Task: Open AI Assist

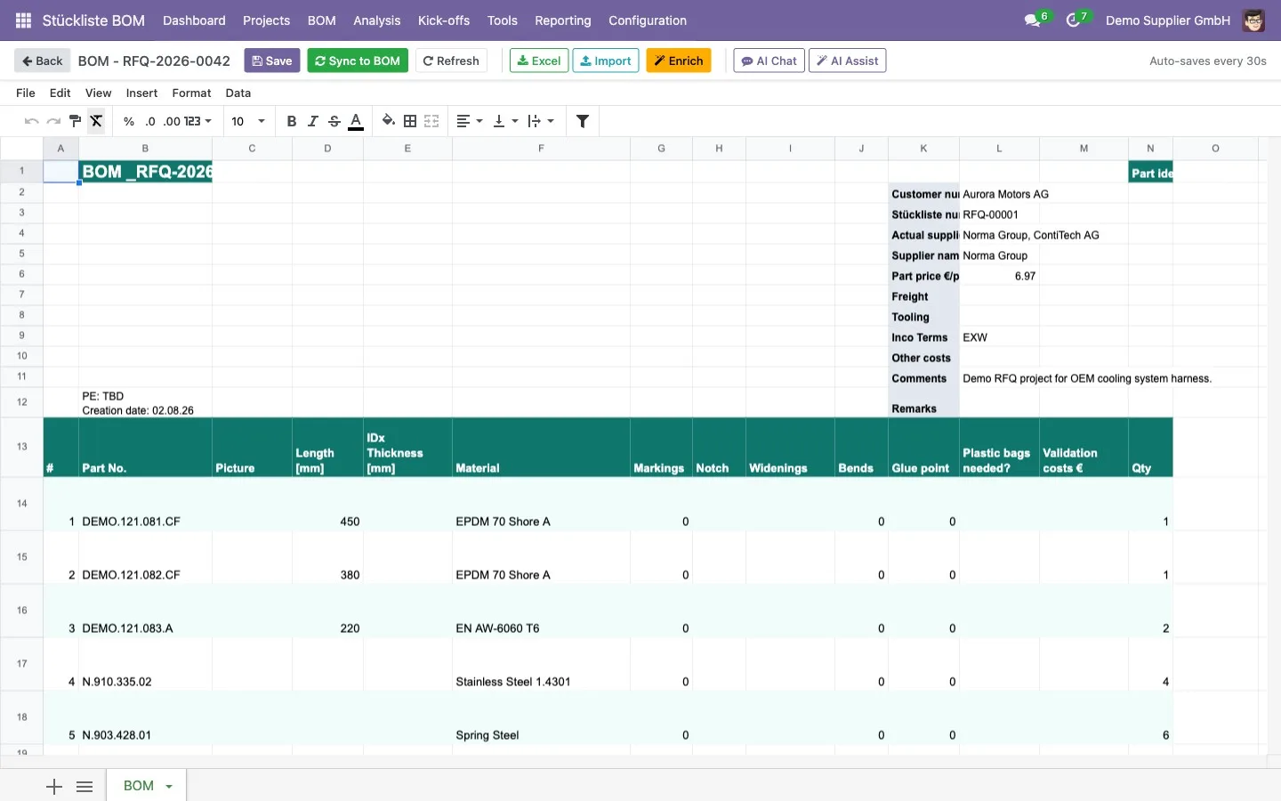Action: (848, 61)
